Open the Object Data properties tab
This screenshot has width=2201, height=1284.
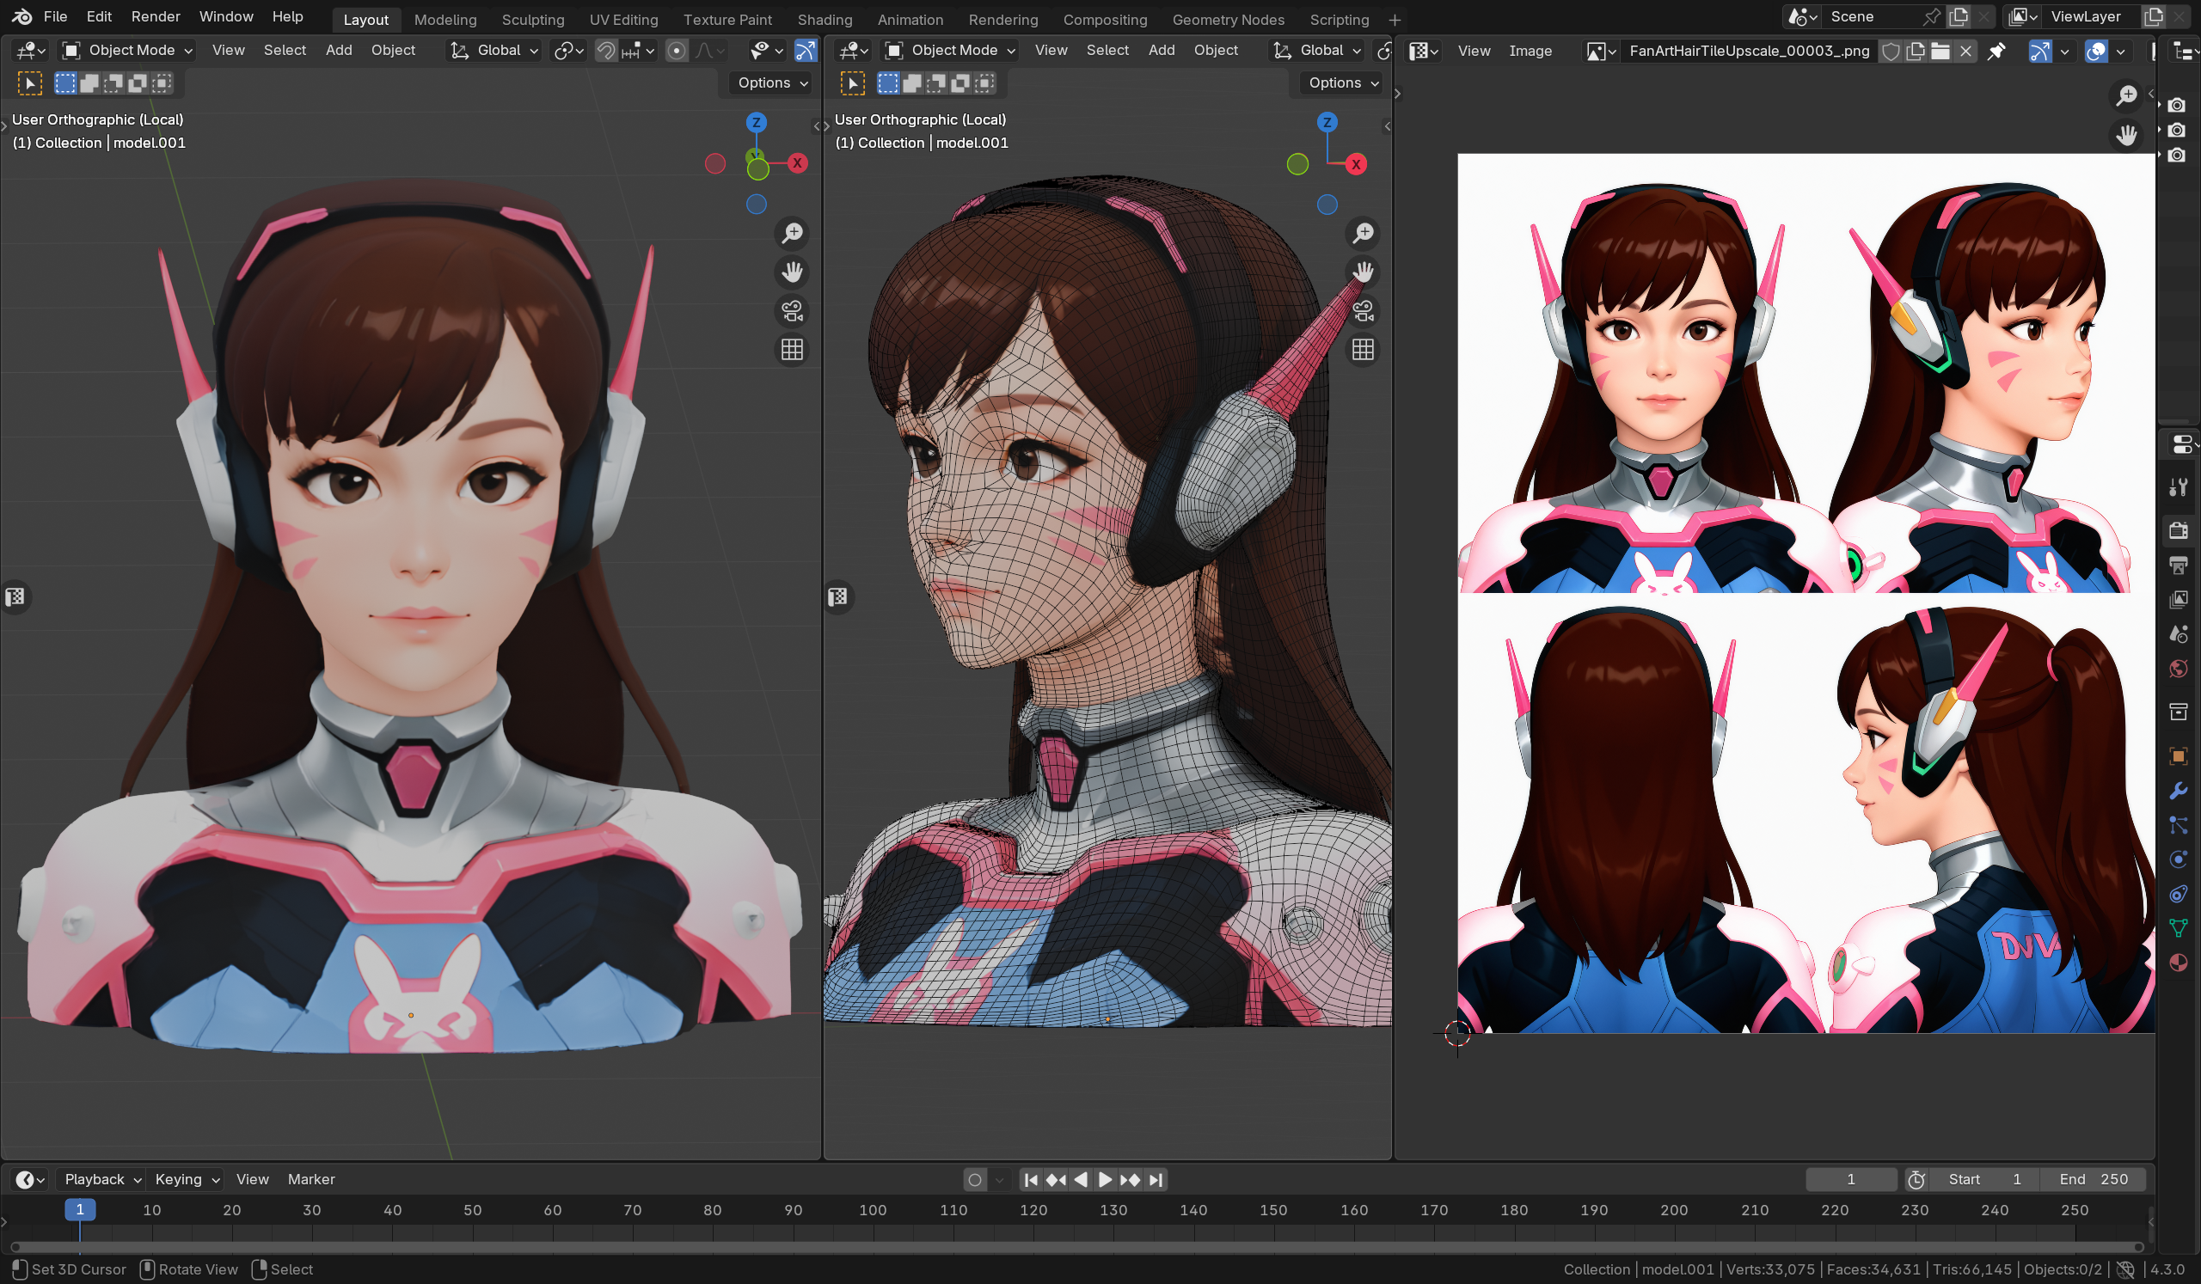2179,928
